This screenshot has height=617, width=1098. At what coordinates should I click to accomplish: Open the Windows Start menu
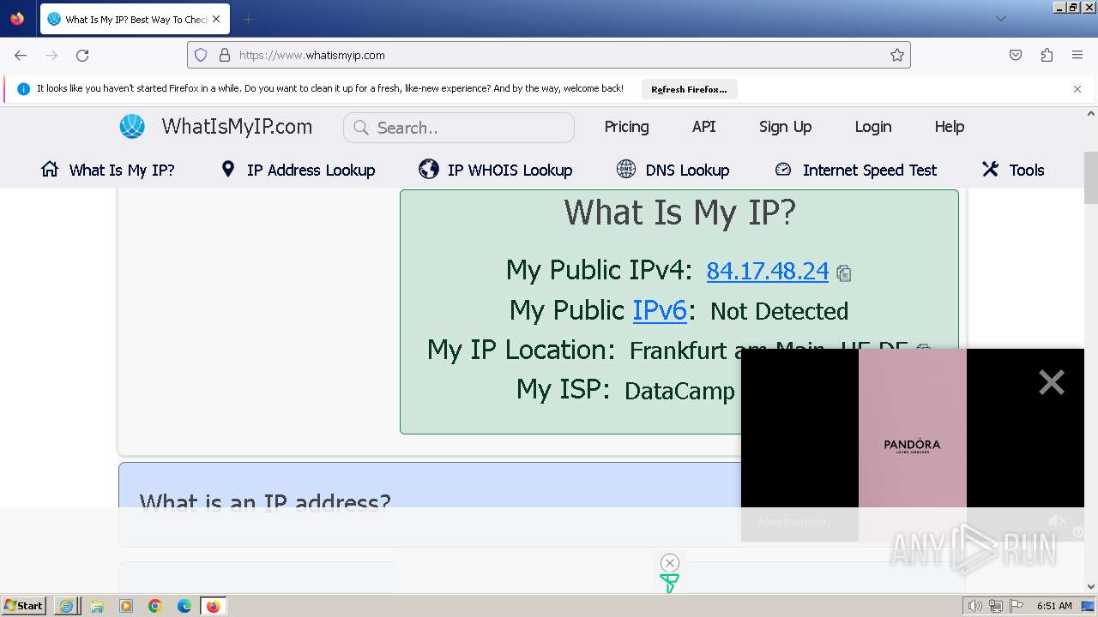24,606
